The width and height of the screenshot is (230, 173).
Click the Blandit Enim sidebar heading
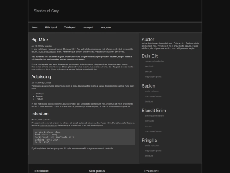tap(154, 111)
